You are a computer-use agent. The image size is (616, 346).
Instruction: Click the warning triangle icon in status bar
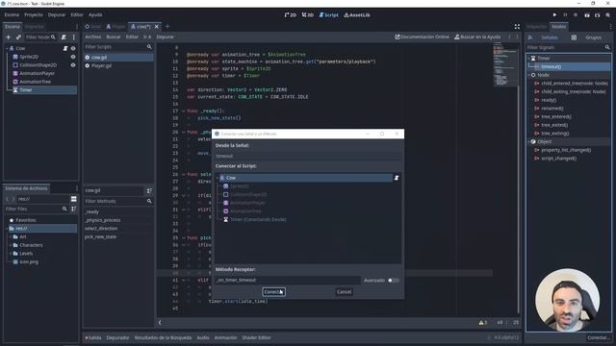coord(481,323)
